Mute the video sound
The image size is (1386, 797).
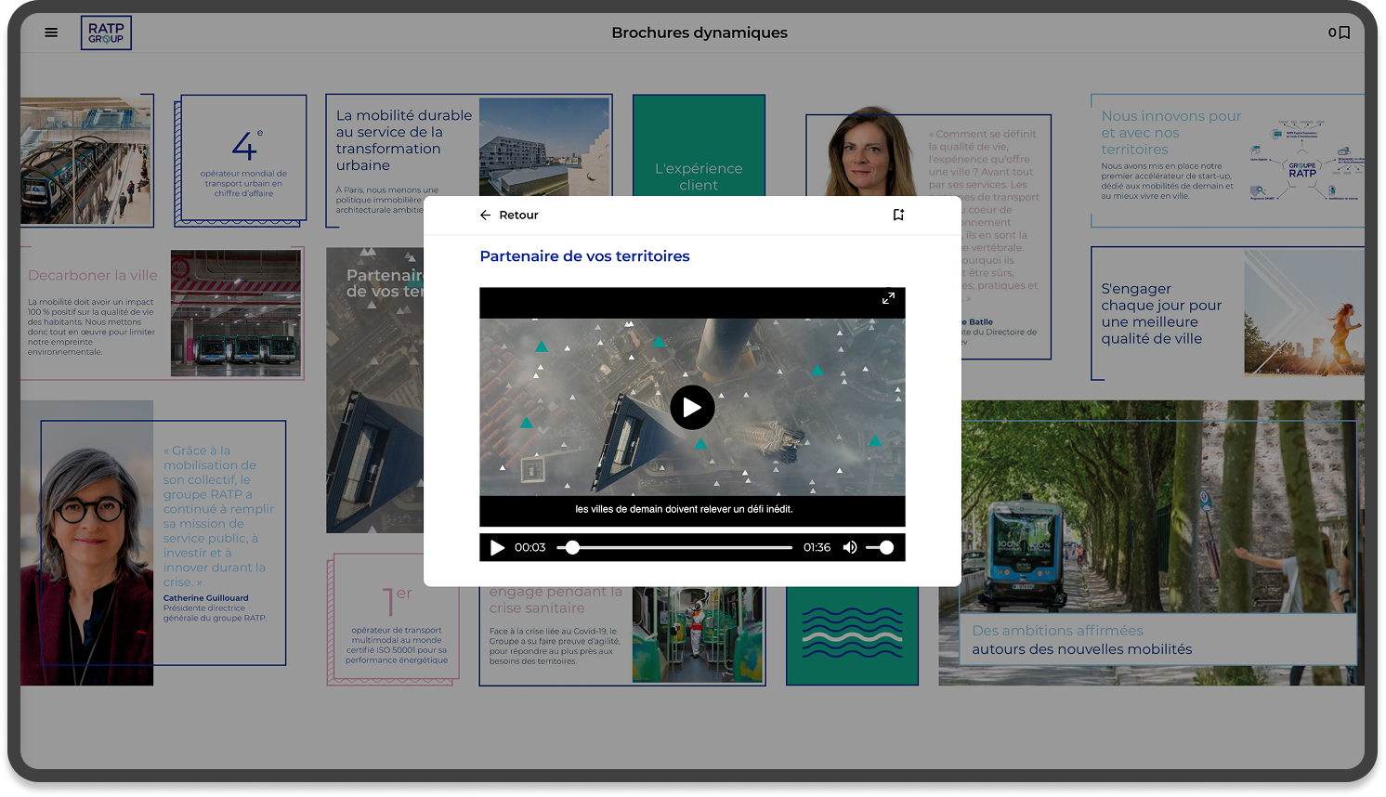click(849, 547)
